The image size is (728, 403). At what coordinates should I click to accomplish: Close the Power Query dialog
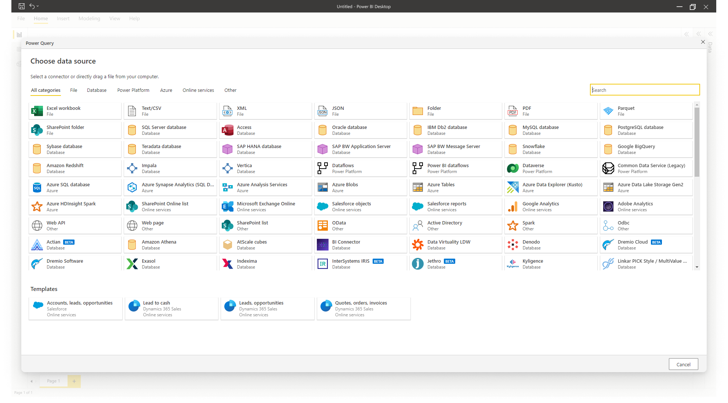click(x=703, y=42)
